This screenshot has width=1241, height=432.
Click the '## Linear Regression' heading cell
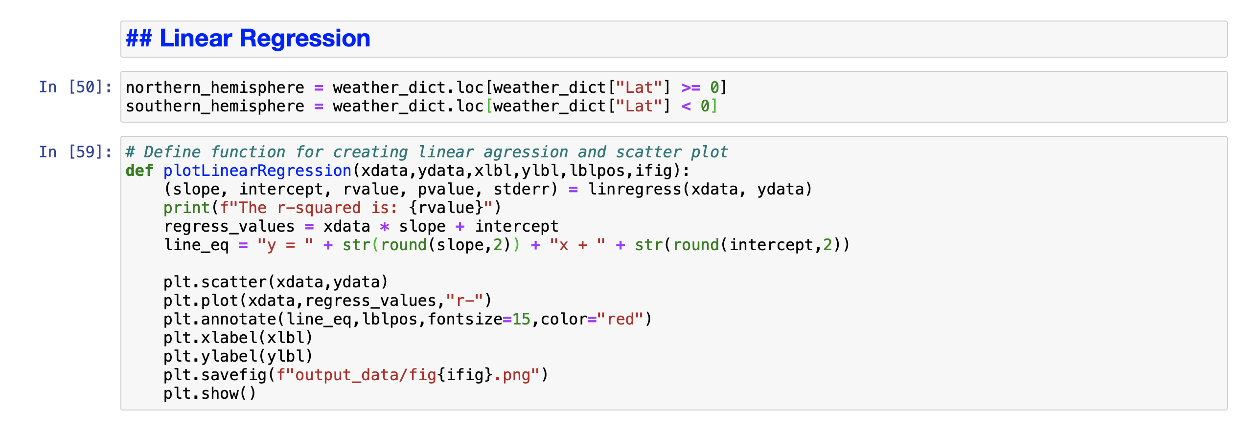[x=674, y=39]
